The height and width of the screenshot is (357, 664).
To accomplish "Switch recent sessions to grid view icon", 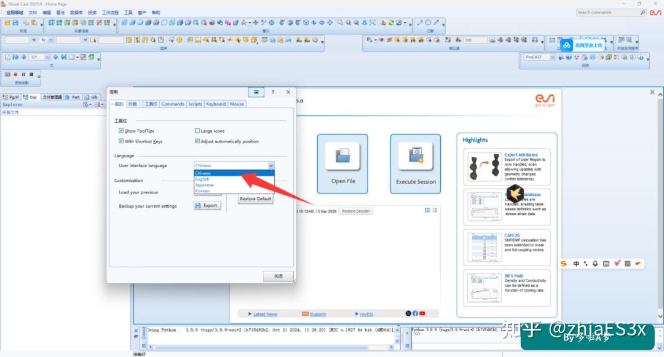I will coord(427,210).
